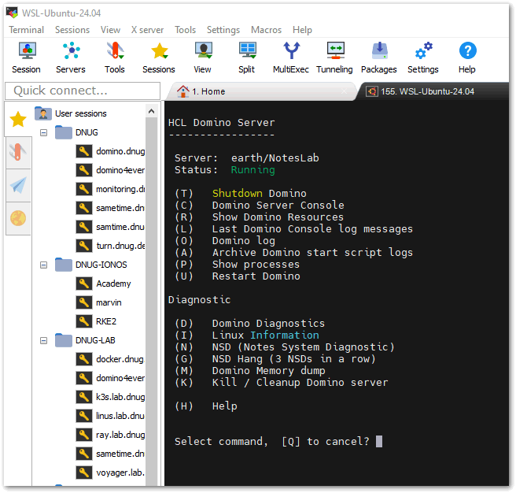Collapse the DNUG-LAB folder tree node
The image size is (516, 493).
[44, 340]
